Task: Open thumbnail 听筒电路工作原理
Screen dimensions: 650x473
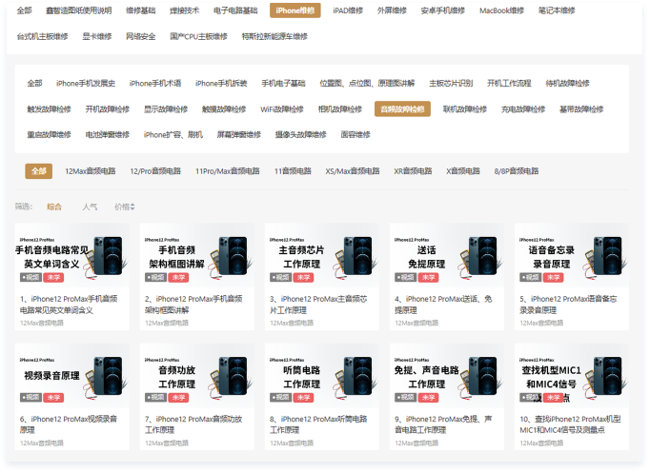Action: (x=322, y=376)
